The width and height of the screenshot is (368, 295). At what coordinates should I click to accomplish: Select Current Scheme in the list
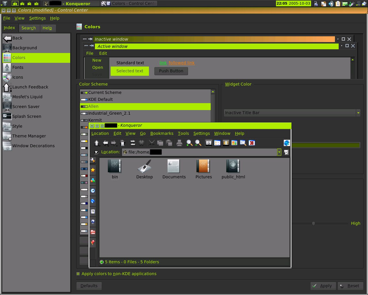tap(145, 92)
